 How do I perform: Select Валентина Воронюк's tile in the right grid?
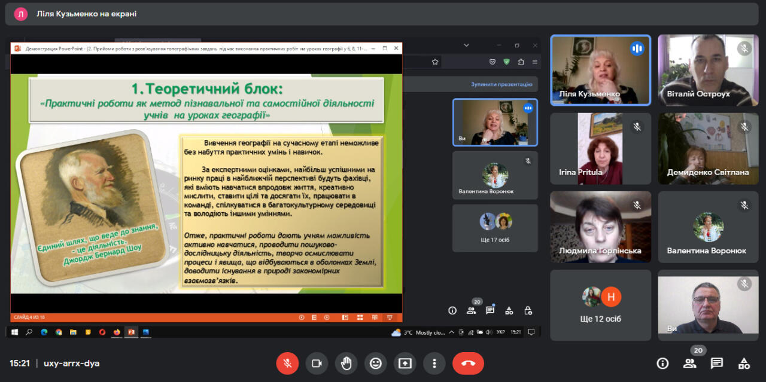coord(709,227)
